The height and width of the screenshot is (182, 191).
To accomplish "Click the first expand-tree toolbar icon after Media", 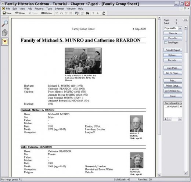I will point(57,13).
